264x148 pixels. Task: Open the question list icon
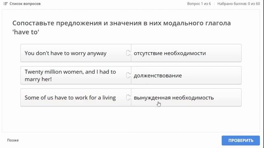click(x=5, y=4)
